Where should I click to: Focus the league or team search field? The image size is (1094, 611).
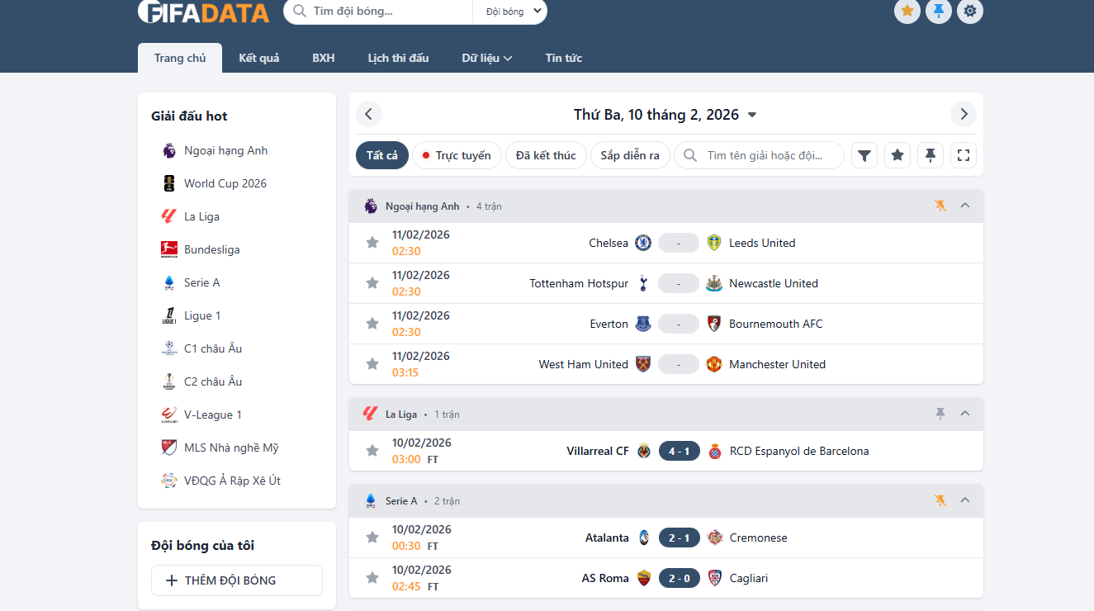click(760, 155)
